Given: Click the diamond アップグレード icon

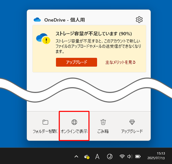Looking at the screenshot, I should 132,122.
